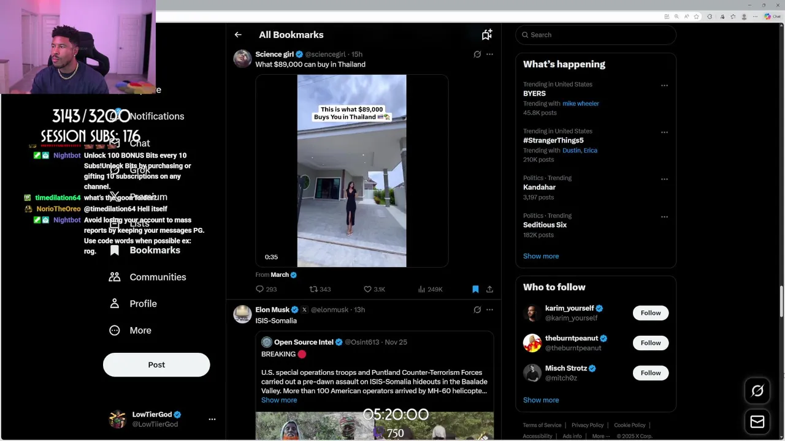Play the Thailand house video

click(x=351, y=171)
